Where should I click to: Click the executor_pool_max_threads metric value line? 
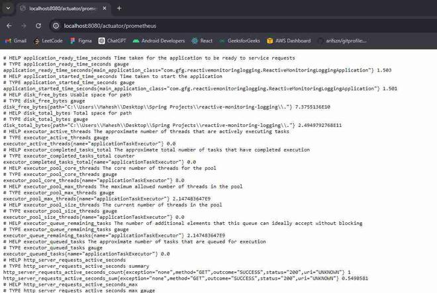pos(107,199)
